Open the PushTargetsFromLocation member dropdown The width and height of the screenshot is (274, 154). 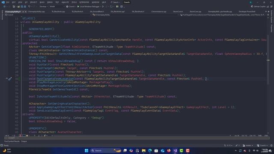click(x=223, y=15)
